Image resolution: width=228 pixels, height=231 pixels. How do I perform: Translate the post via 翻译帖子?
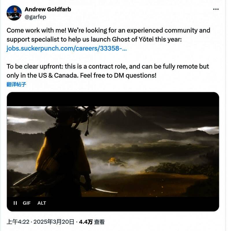coord(16,84)
